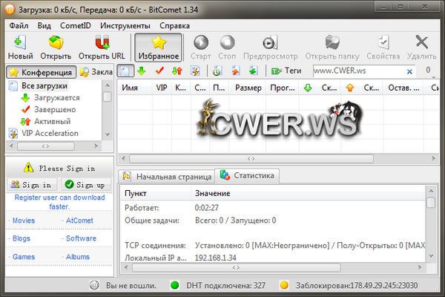Click the Новый (new task) toolbar icon
The image size is (445, 297).
point(20,43)
